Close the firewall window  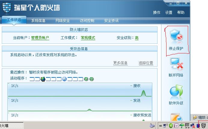click(x=186, y=3)
